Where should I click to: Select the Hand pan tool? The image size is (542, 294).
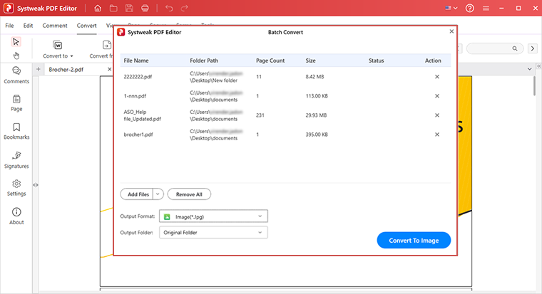coord(16,56)
